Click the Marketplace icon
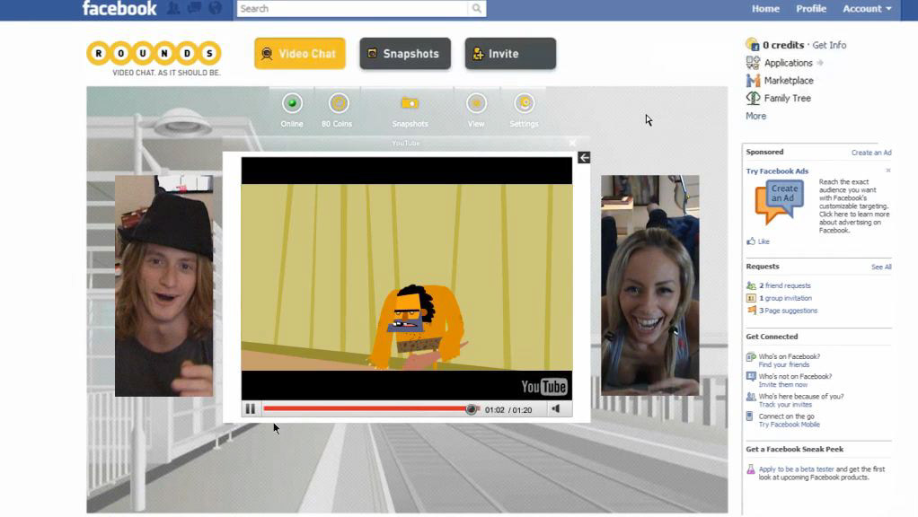The height and width of the screenshot is (517, 918). (753, 80)
